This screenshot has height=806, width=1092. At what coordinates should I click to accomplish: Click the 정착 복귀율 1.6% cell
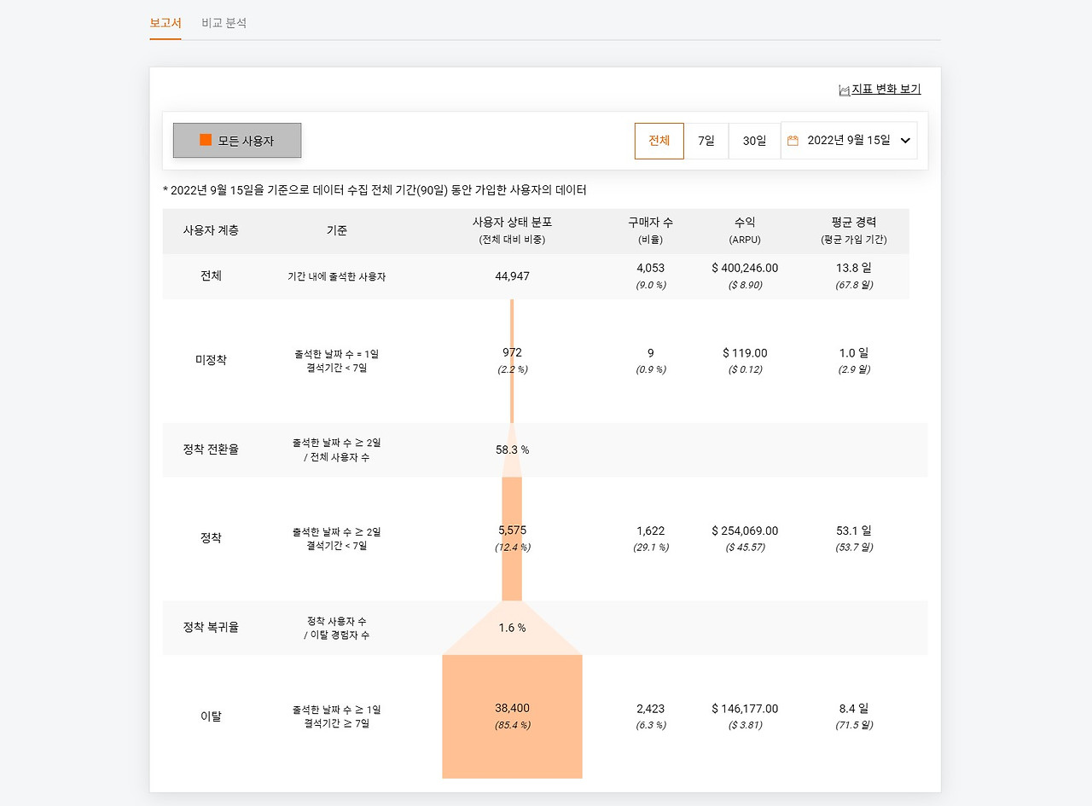(512, 628)
